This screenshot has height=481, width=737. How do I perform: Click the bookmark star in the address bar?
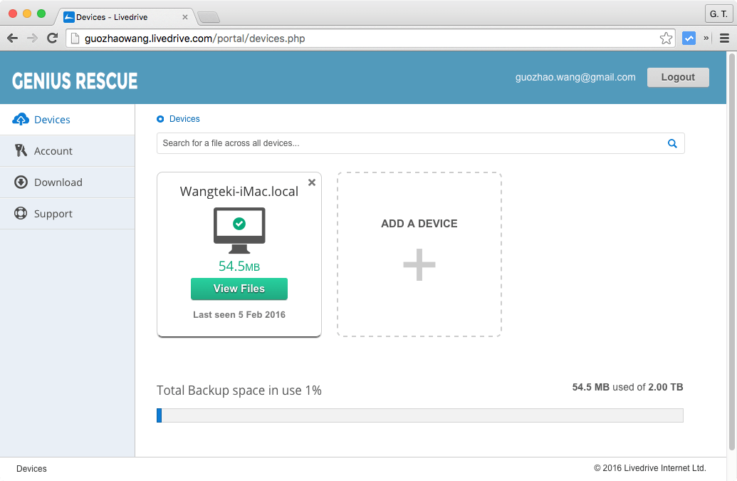tap(666, 38)
